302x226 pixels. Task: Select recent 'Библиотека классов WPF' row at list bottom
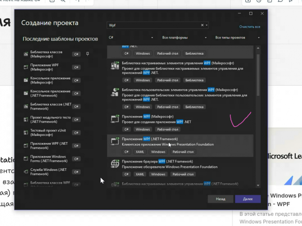tap(52, 184)
